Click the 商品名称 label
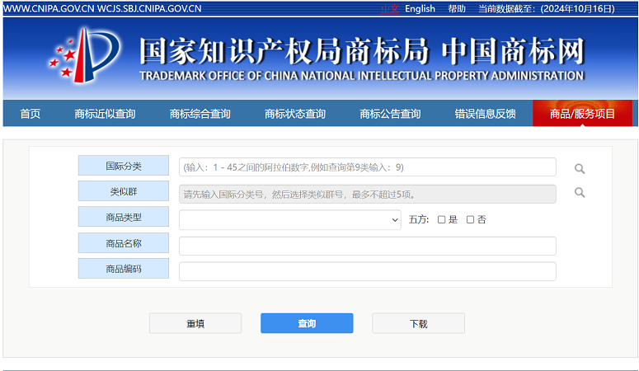 [124, 243]
